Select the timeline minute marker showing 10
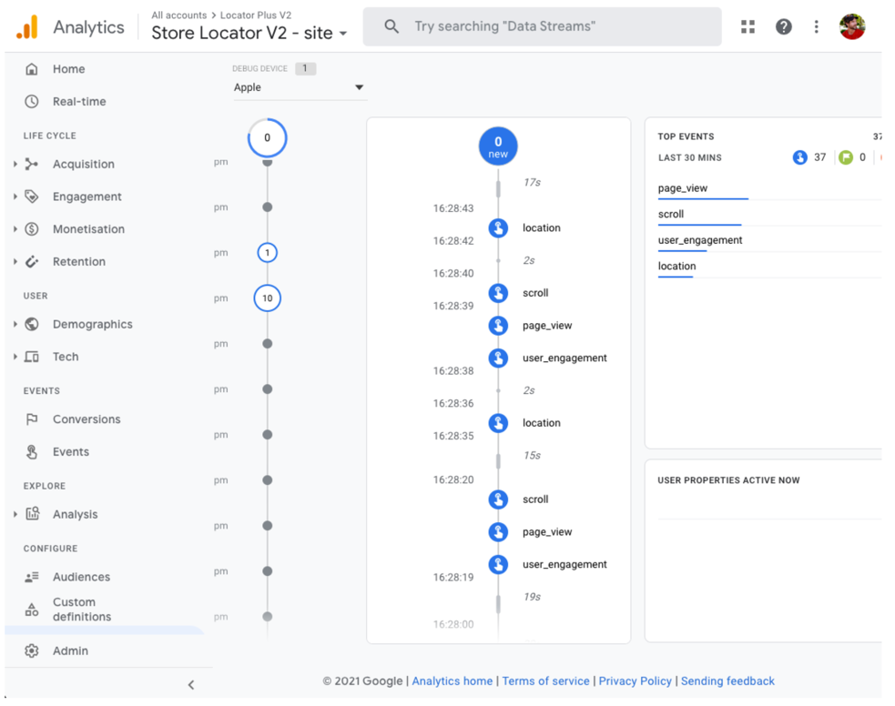This screenshot has height=706, width=895. 267,298
